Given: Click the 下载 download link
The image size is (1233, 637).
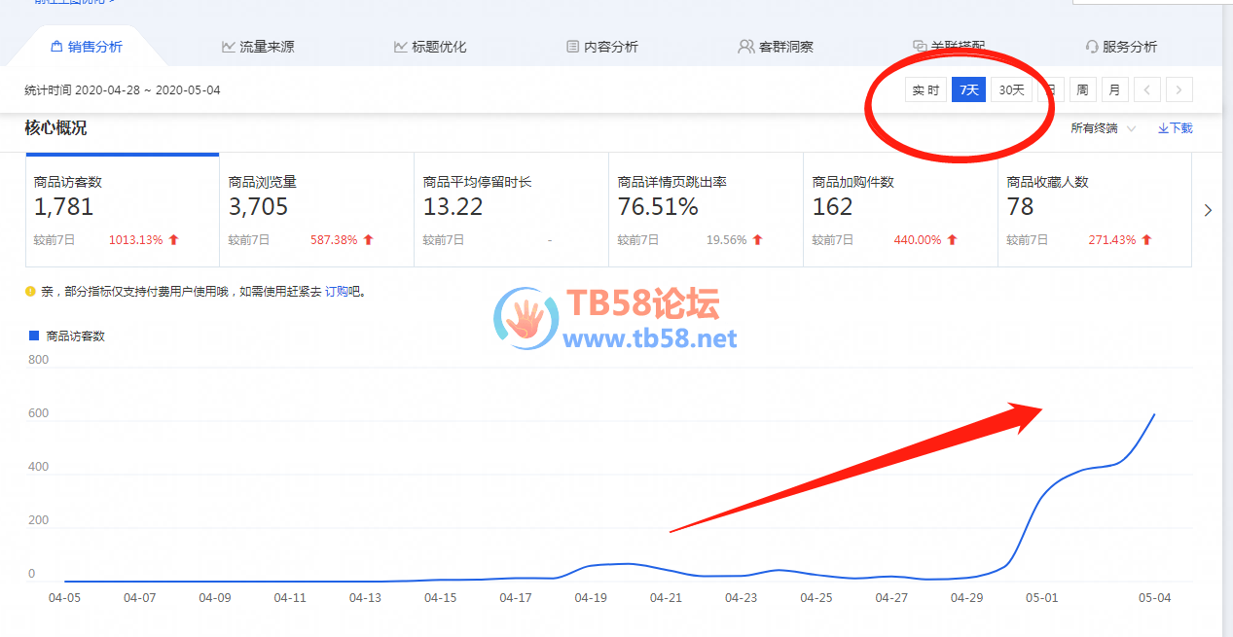Looking at the screenshot, I should tap(1175, 128).
